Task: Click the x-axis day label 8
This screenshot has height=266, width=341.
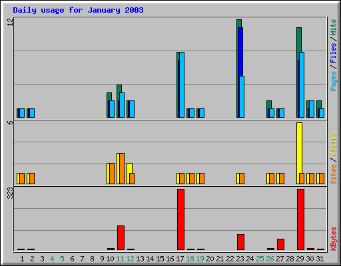Action: [92, 259]
